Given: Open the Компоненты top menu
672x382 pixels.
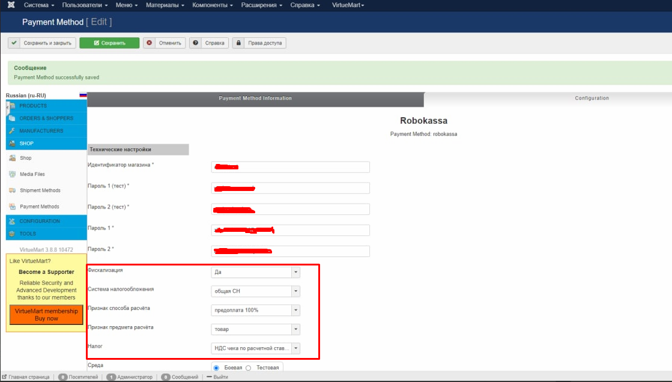Looking at the screenshot, I should [213, 5].
